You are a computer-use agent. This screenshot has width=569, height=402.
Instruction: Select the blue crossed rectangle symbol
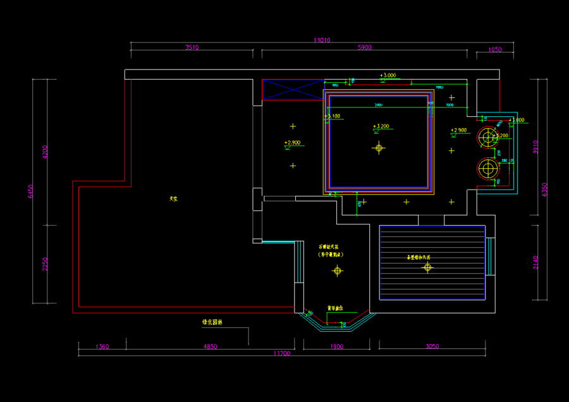[x=293, y=90]
